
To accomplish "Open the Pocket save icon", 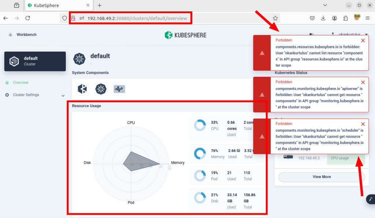I will (x=312, y=18).
